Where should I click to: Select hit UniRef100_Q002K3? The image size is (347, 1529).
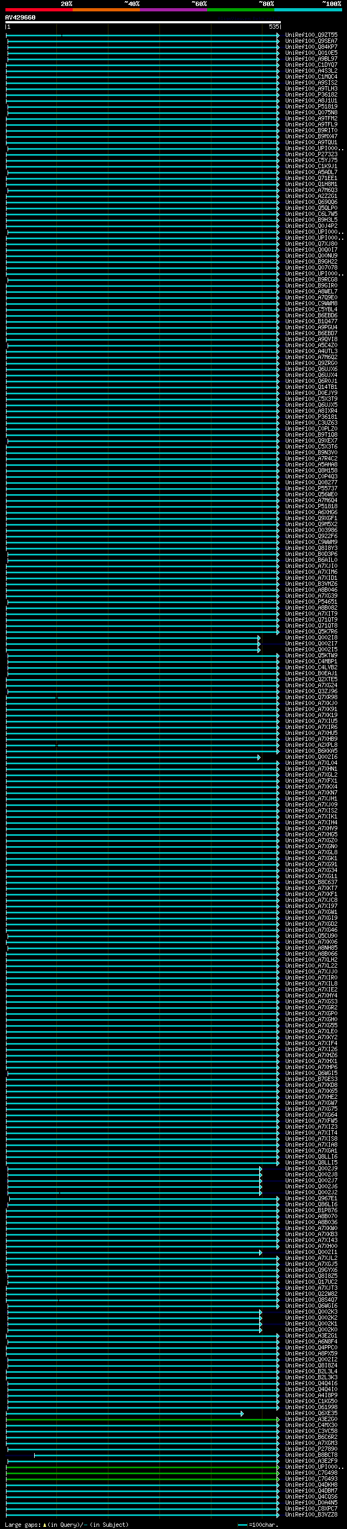311,1312
